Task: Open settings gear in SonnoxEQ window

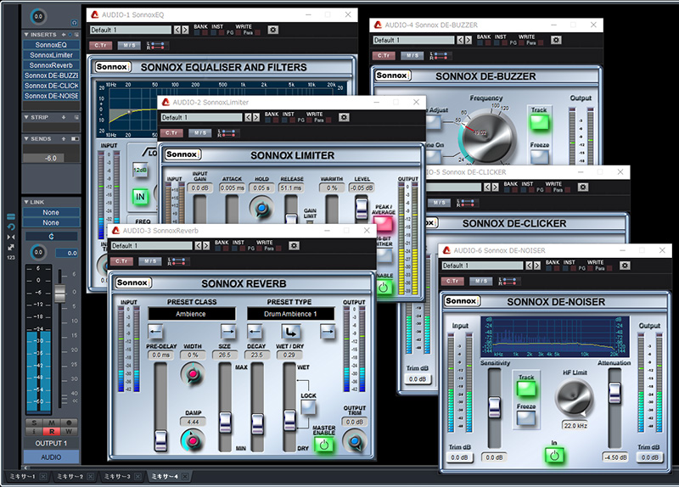Action: [x=272, y=30]
